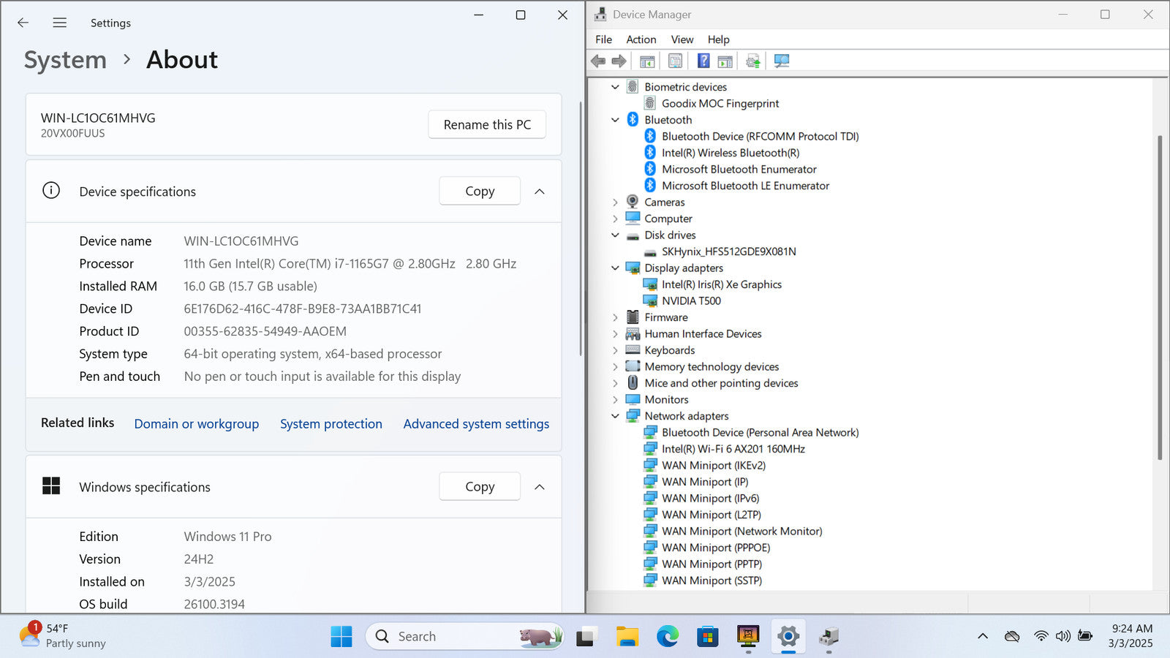This screenshot has height=658, width=1170.
Task: Open the Help menu
Action: click(x=718, y=39)
